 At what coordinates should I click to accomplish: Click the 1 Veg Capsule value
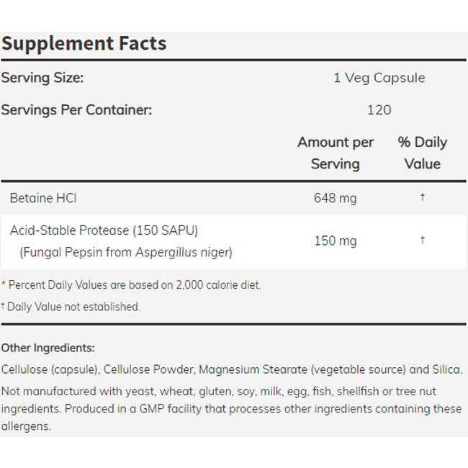click(x=379, y=78)
